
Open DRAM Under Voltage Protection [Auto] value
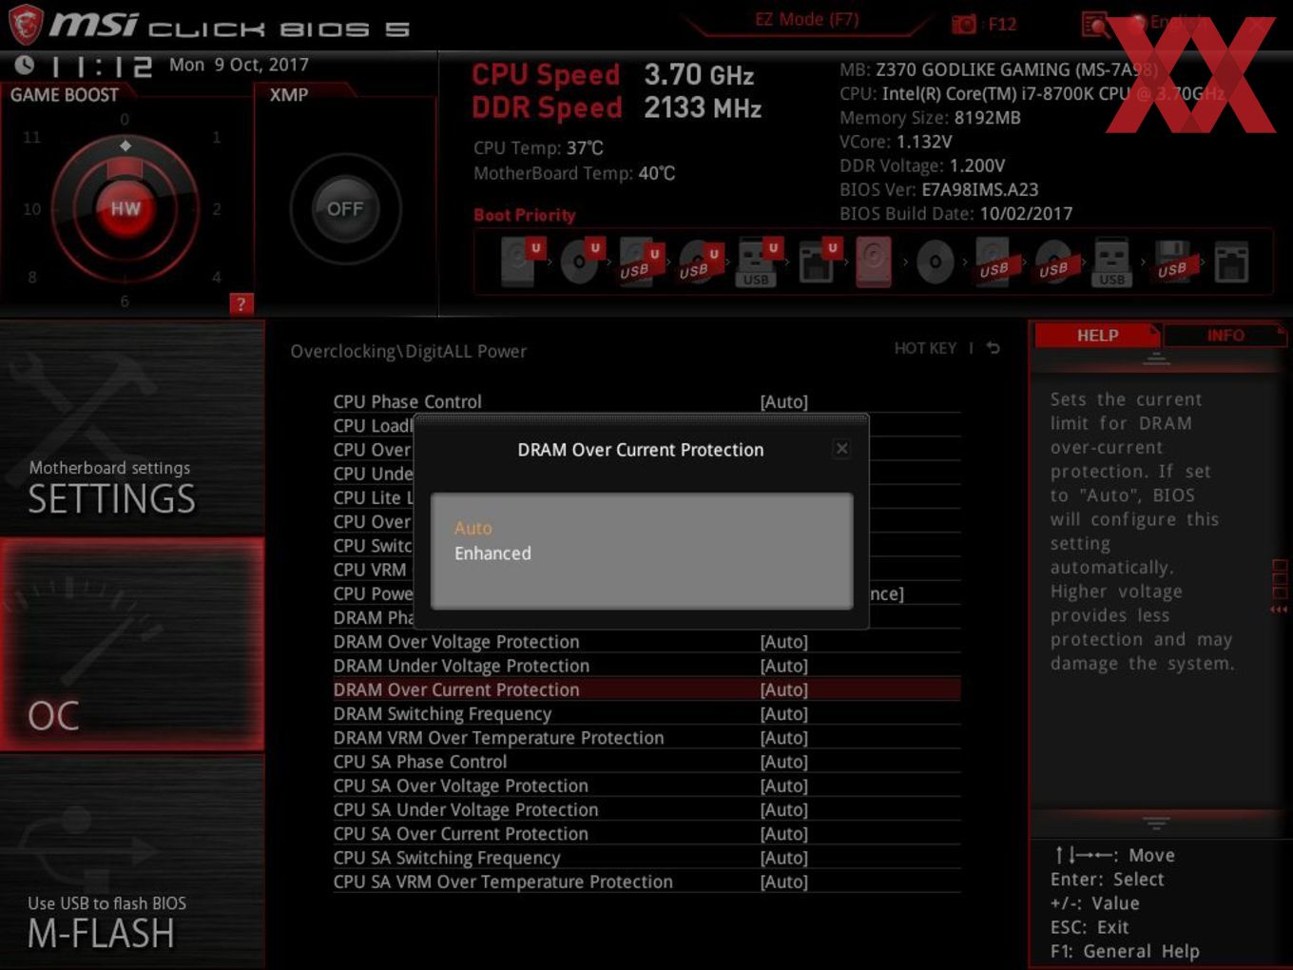click(784, 666)
